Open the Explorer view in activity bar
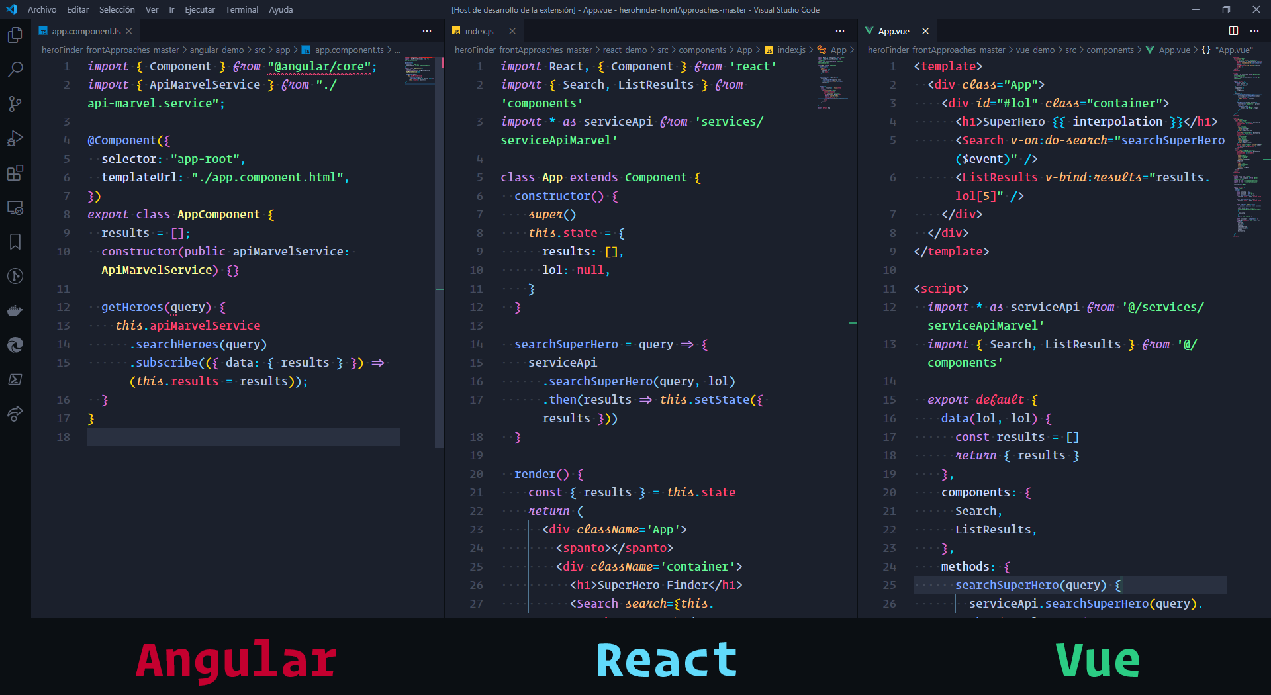The height and width of the screenshot is (695, 1271). pos(15,35)
